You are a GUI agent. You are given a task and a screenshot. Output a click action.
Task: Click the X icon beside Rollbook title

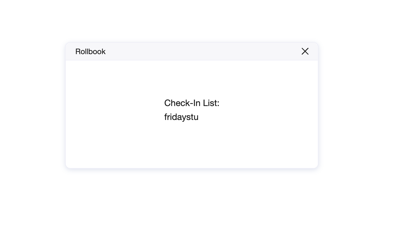coord(305,51)
